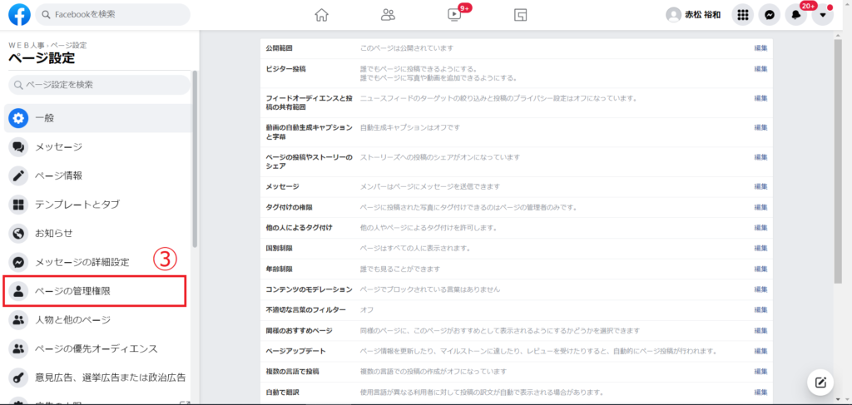
Task: Open the notifications bell icon
Action: tap(796, 15)
